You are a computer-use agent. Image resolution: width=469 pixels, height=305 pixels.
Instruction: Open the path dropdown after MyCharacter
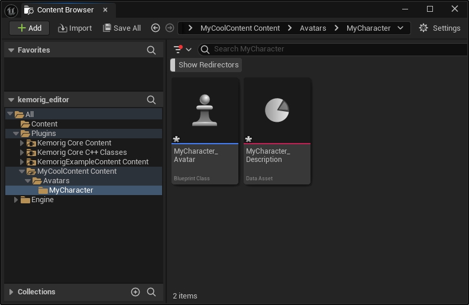pos(401,28)
